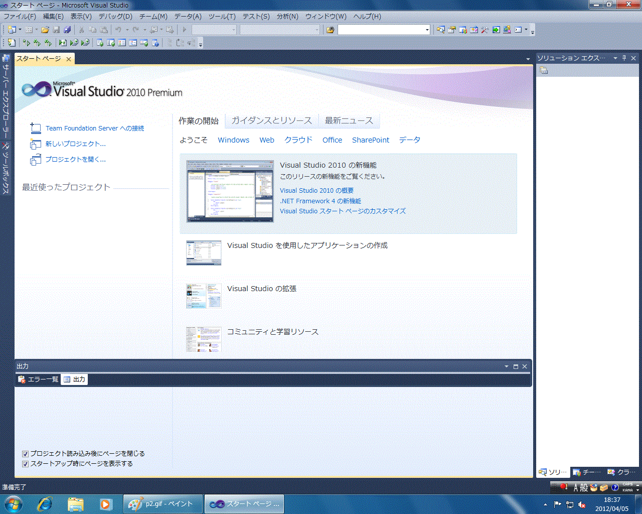Open the ヘルプ(H) menu
Screen dimensions: 642x514
(x=367, y=17)
